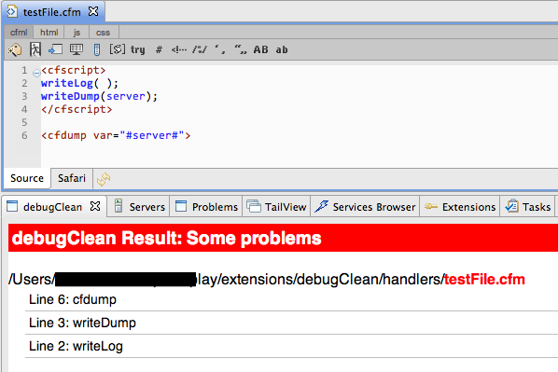This screenshot has width=558, height=372.
Task: Insert HTML comment with <!-- button
Action: pyautogui.click(x=178, y=49)
